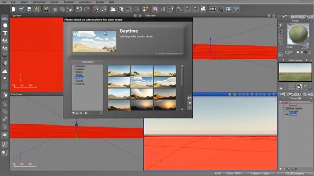The width and height of the screenshot is (314, 176).
Task: Click the help question mark button in dialog
Action: (x=190, y=108)
